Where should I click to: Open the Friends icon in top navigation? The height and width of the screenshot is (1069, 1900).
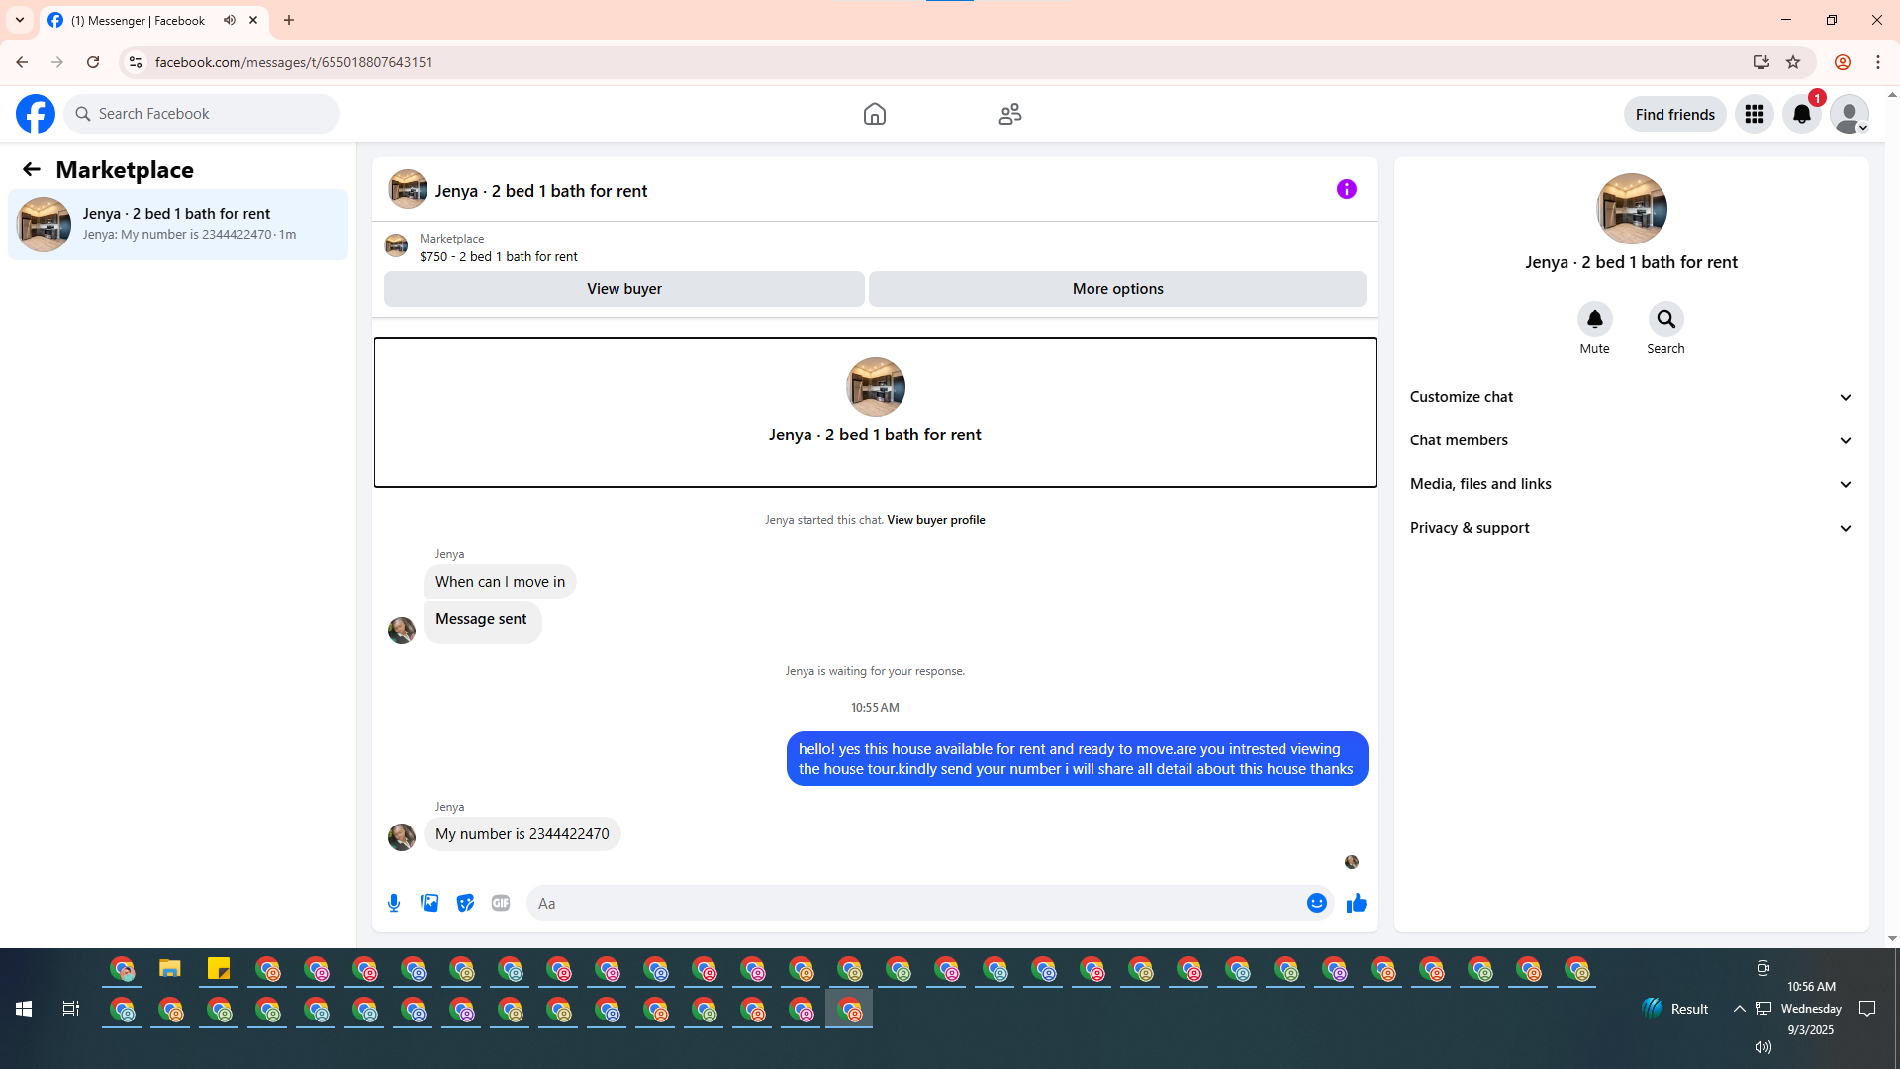[x=1010, y=114]
